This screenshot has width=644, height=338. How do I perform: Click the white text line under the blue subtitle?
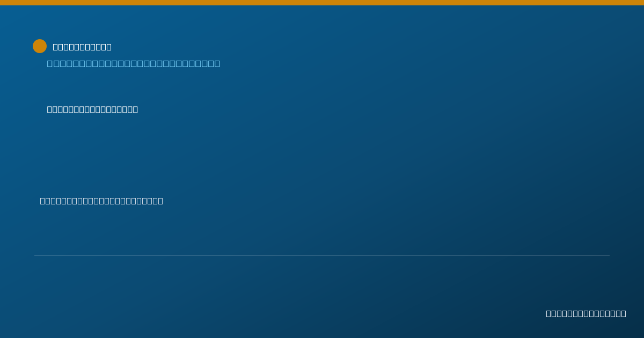point(92,109)
